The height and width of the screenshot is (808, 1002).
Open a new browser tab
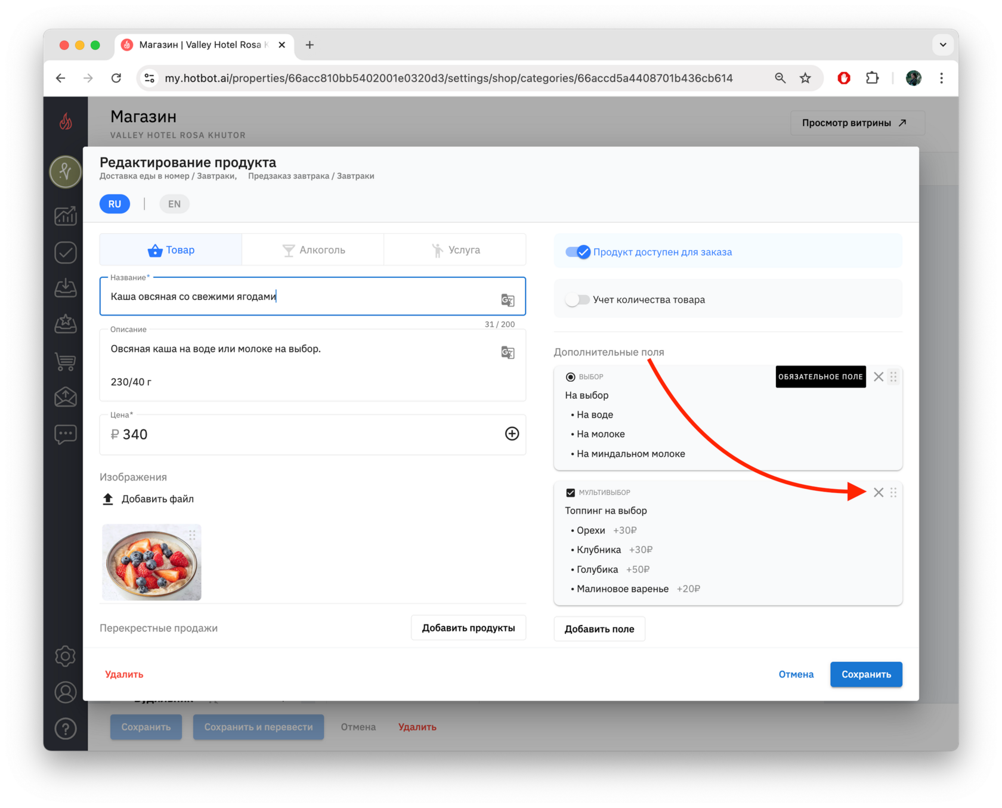[x=310, y=45]
